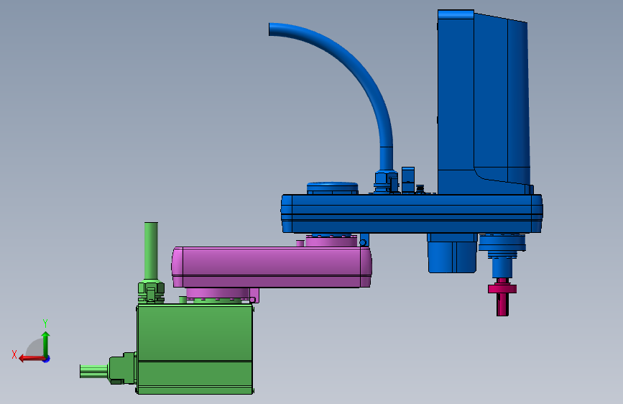
Task: Select the green angled connector on base side
Action: pos(123,369)
